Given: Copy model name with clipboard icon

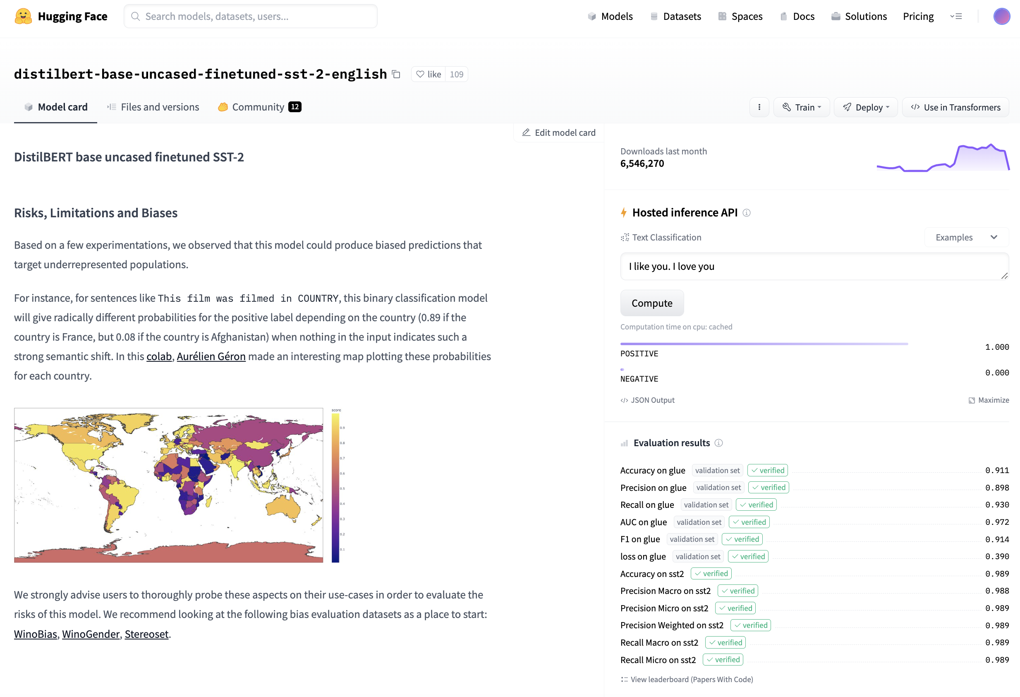Looking at the screenshot, I should click(x=396, y=74).
